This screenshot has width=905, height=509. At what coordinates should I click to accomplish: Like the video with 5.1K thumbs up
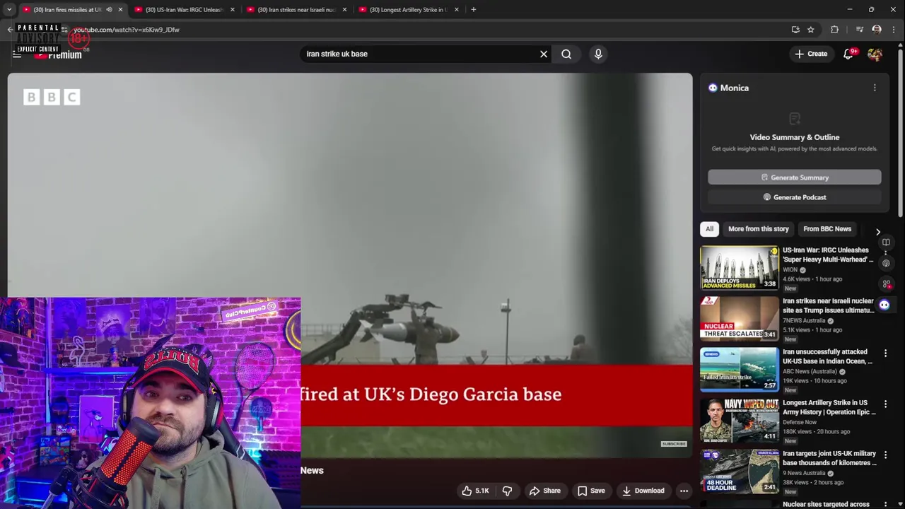point(476,491)
